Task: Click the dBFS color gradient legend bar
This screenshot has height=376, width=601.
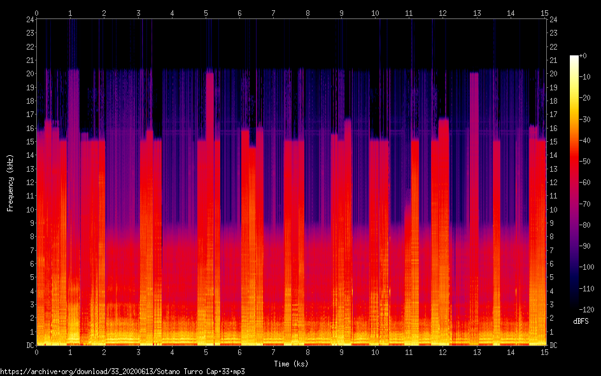Action: pos(574,183)
